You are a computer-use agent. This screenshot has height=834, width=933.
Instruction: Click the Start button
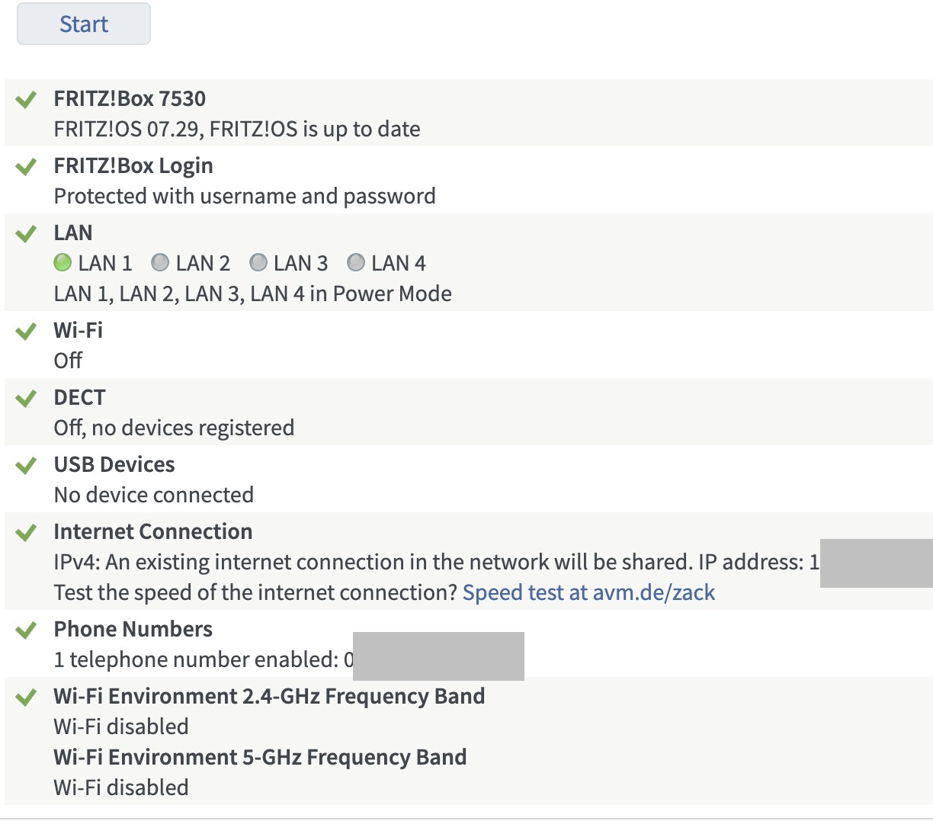click(84, 24)
